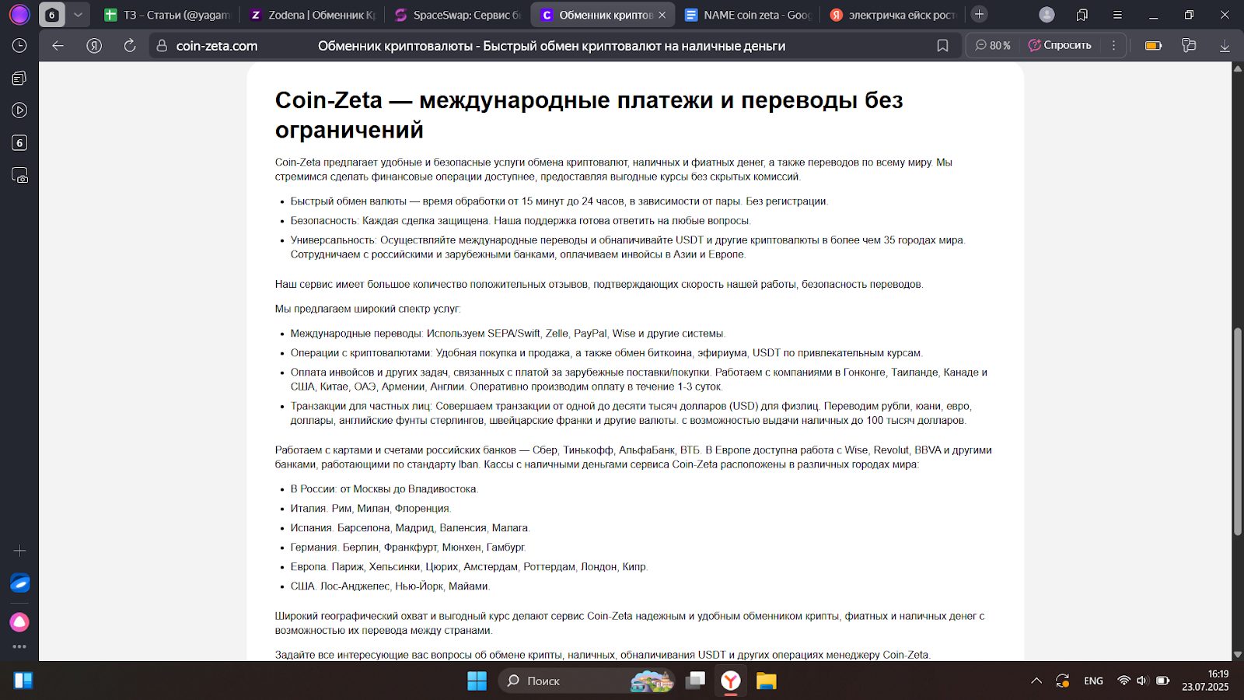Launch Alice assistant icon in sidebar

pyautogui.click(x=19, y=622)
